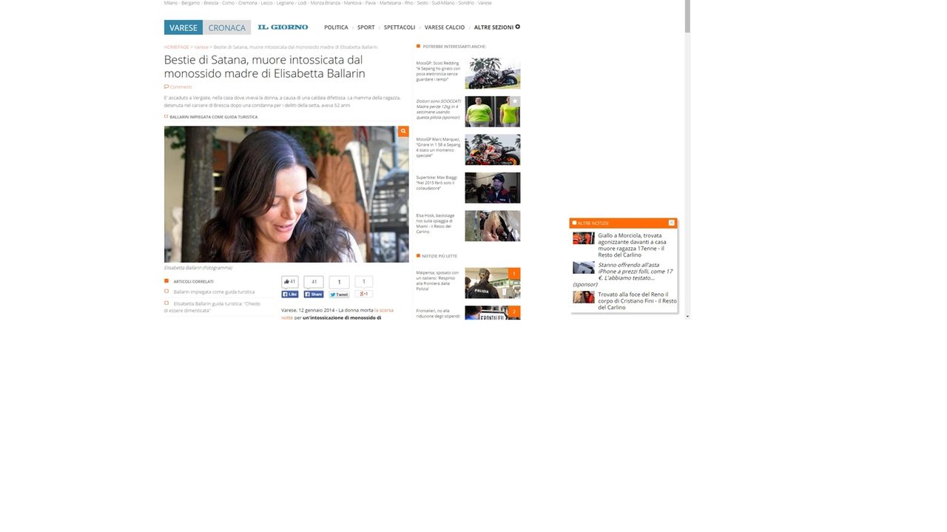Click Milano in the top city bar
Screen dimensions: 947x532
coord(171,3)
